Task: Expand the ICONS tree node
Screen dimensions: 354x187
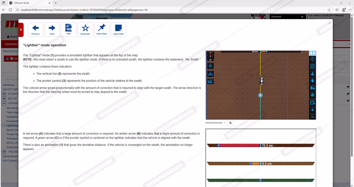Action: click(4, 94)
